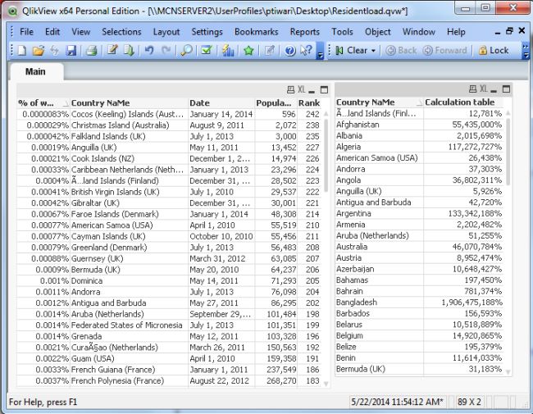Image resolution: width=533 pixels, height=414 pixels.
Task: Open the Bookmarks menu
Action: (x=257, y=32)
